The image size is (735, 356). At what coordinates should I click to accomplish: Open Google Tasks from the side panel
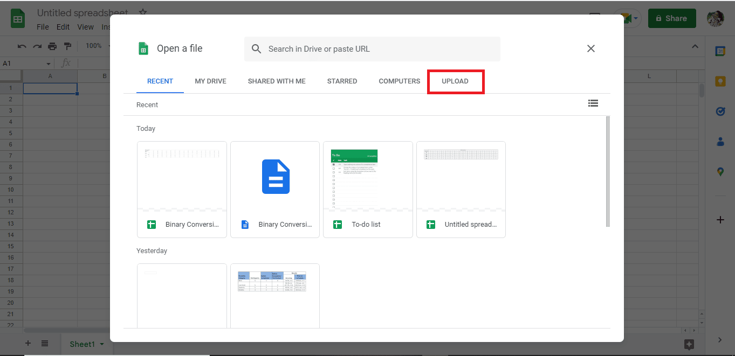(721, 111)
